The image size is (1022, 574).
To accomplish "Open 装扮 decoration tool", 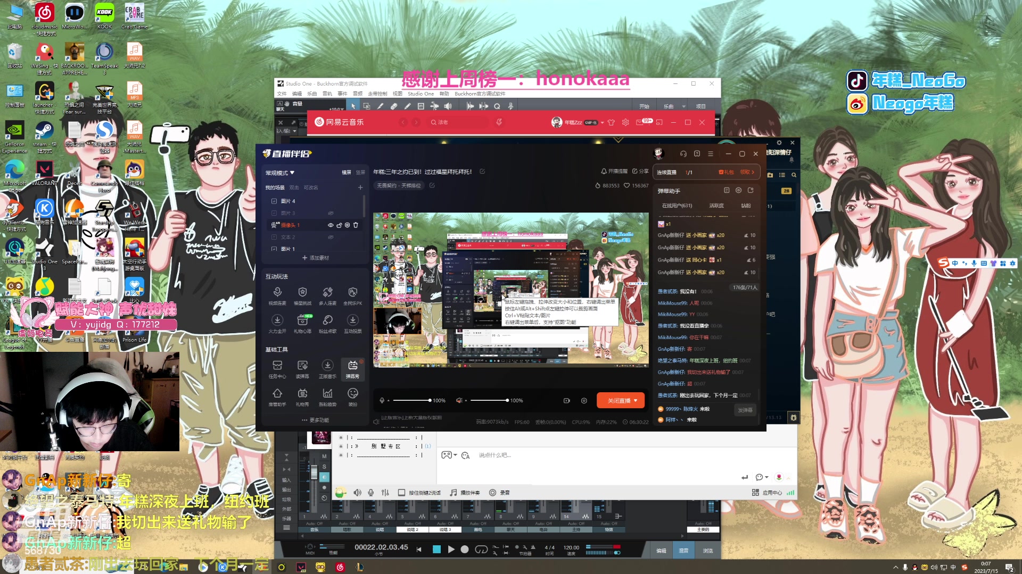I will tap(352, 397).
